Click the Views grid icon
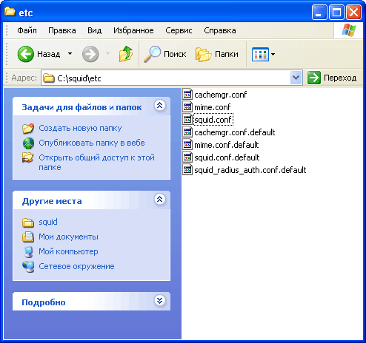Image resolution: width=366 pixels, height=343 pixels. point(260,54)
